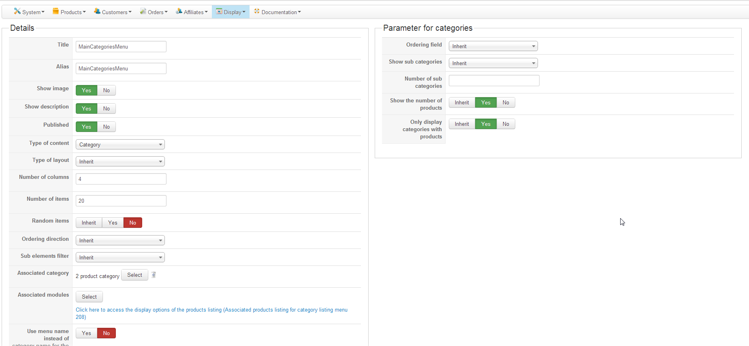Viewport: 749px width, 346px height.
Task: Set Only display categories with products to Yes
Action: click(x=486, y=124)
